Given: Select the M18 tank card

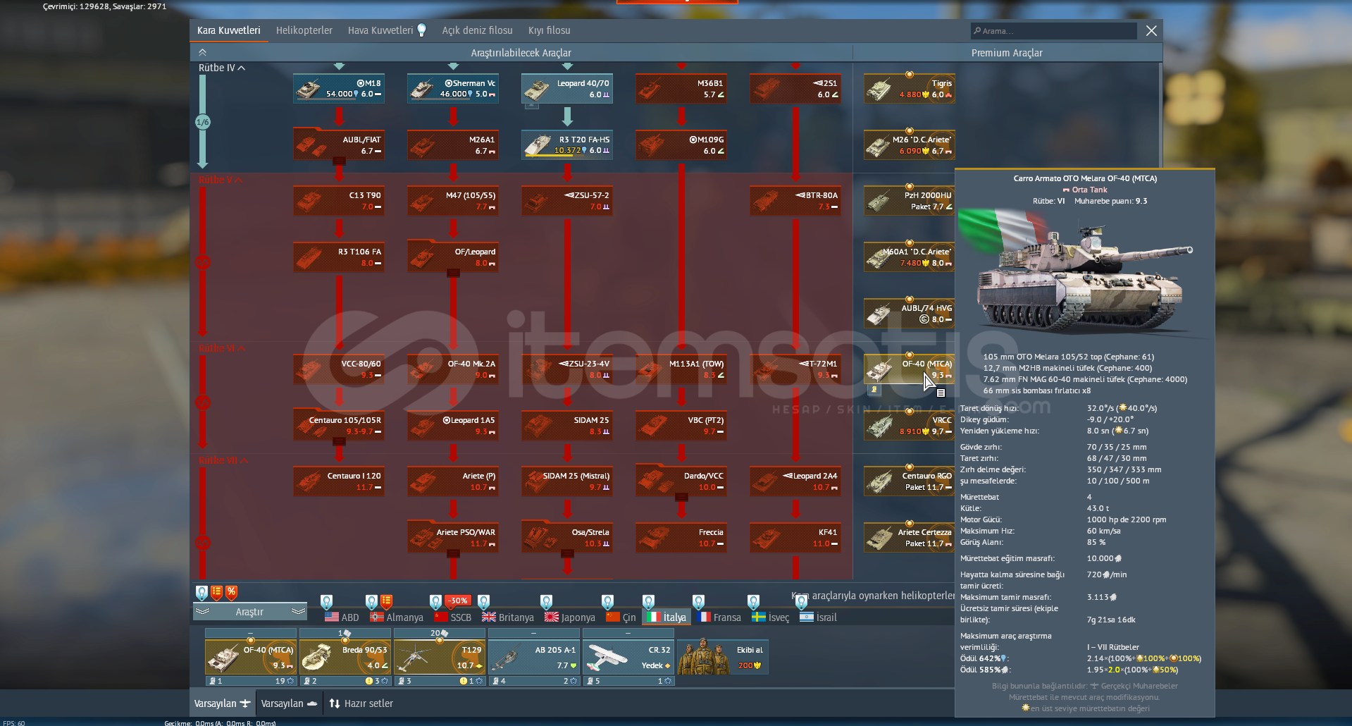Looking at the screenshot, I should (339, 89).
